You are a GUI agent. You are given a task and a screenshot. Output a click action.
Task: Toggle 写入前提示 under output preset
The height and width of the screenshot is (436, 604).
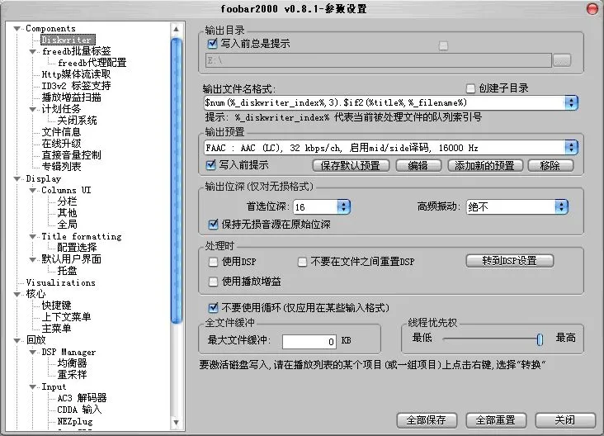(x=210, y=165)
